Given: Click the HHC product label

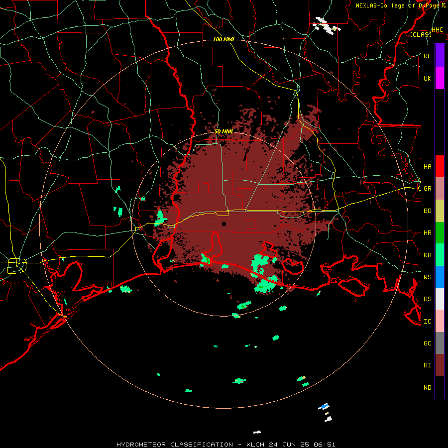Looking at the screenshot, I should click(x=438, y=30).
